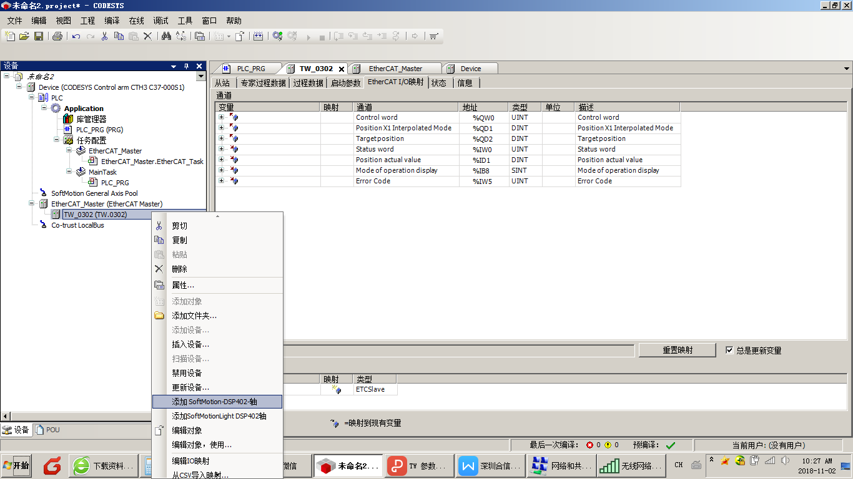Select SoftMotion General Axis Pool node
Image resolution: width=853 pixels, height=479 pixels.
(94, 193)
